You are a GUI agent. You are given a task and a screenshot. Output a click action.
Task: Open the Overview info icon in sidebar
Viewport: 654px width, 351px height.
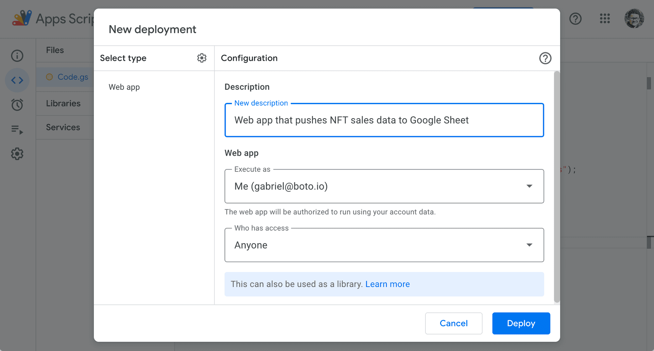[x=17, y=56]
